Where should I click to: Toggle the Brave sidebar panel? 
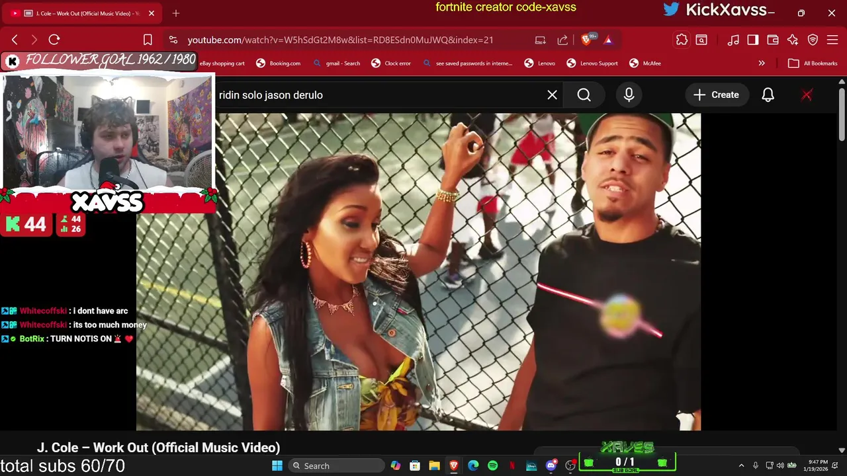(753, 40)
